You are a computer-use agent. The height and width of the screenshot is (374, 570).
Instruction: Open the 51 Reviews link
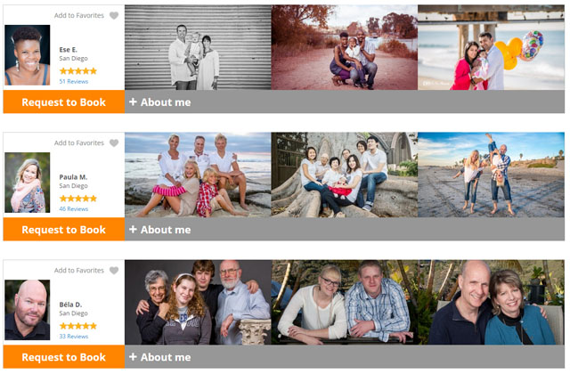click(74, 81)
